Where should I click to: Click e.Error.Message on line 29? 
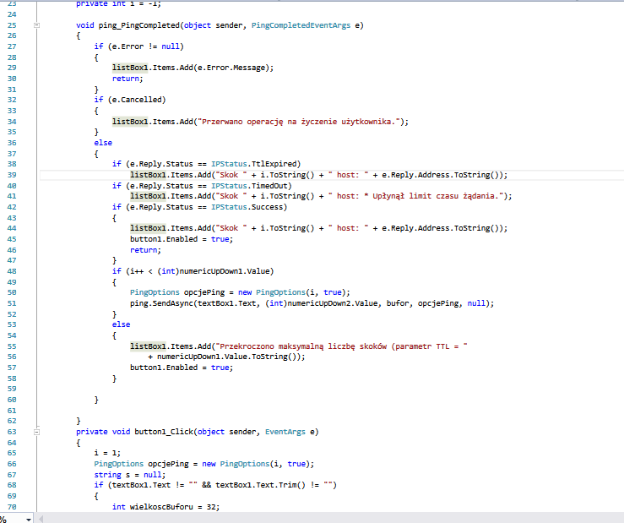pos(233,68)
